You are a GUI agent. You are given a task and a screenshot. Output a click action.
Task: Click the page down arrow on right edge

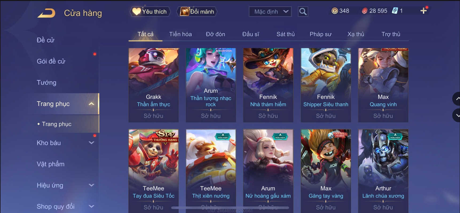457,115
